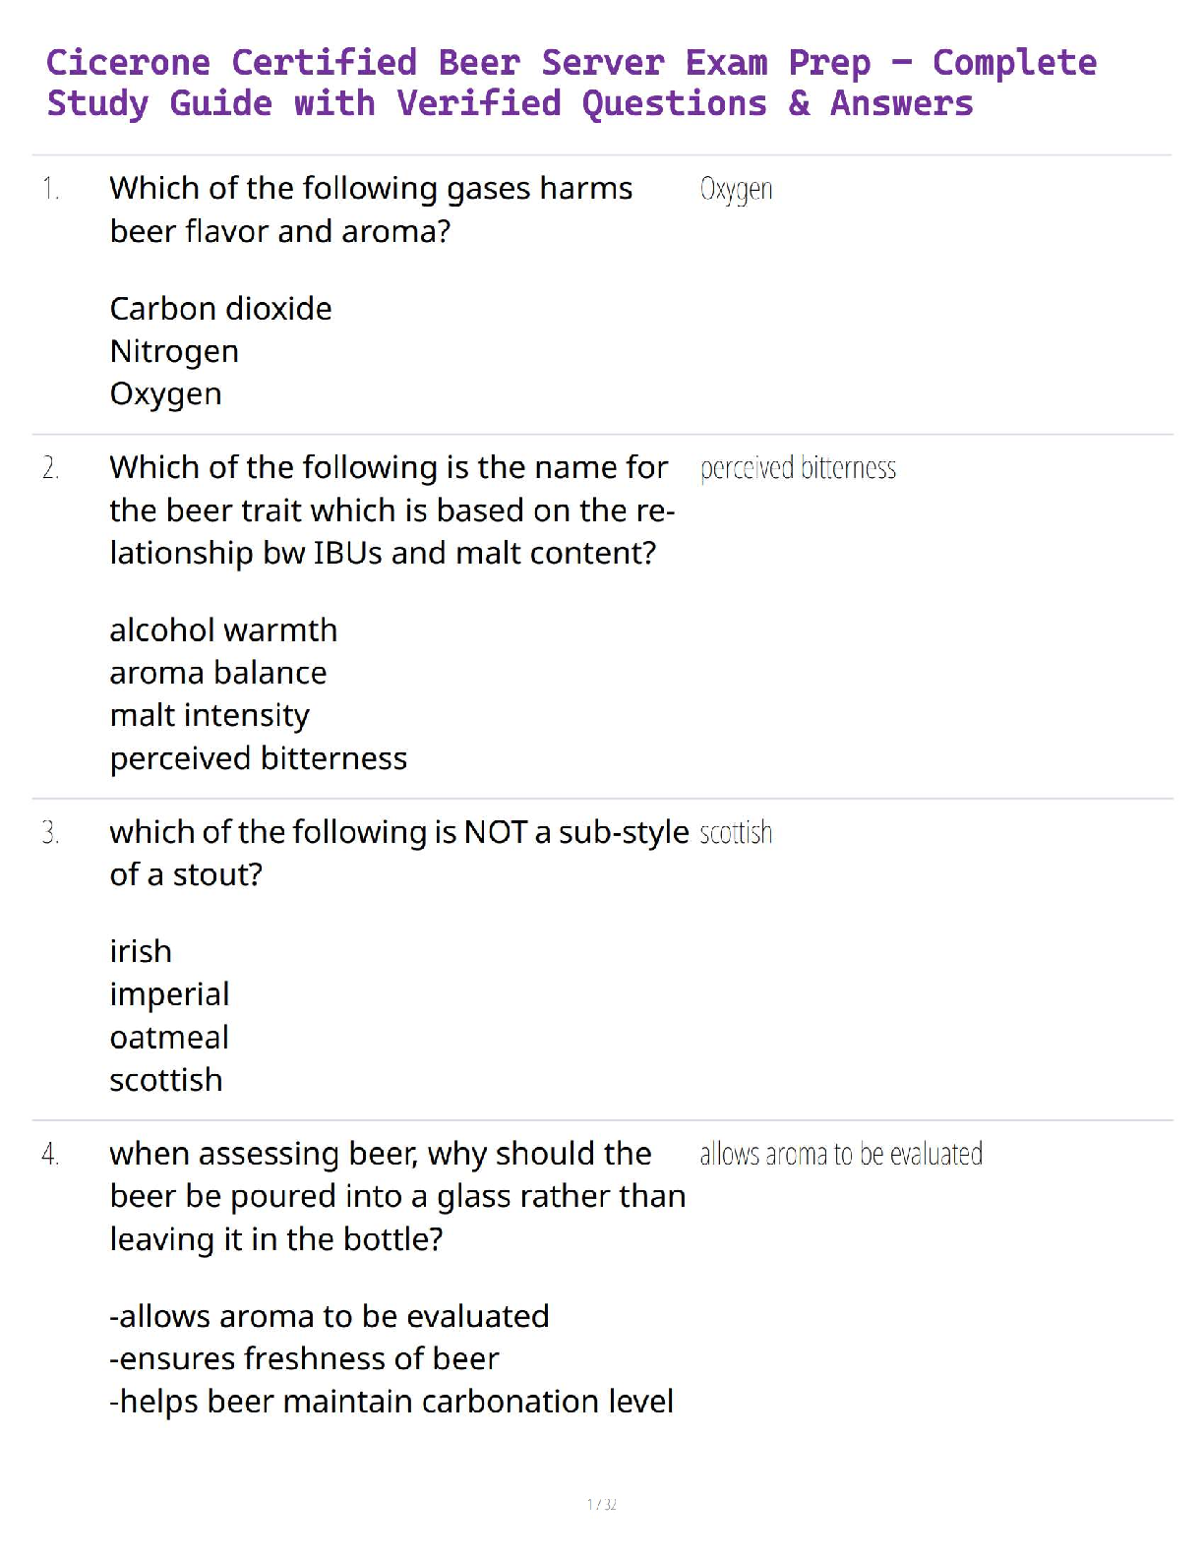
Task: Click the question about IBUs and malt content
Action: click(391, 509)
